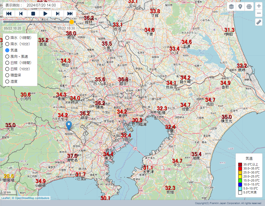The width and height of the screenshot is (265, 206).
Task: Activate the ruler measurement tool
Action: [x=259, y=22]
